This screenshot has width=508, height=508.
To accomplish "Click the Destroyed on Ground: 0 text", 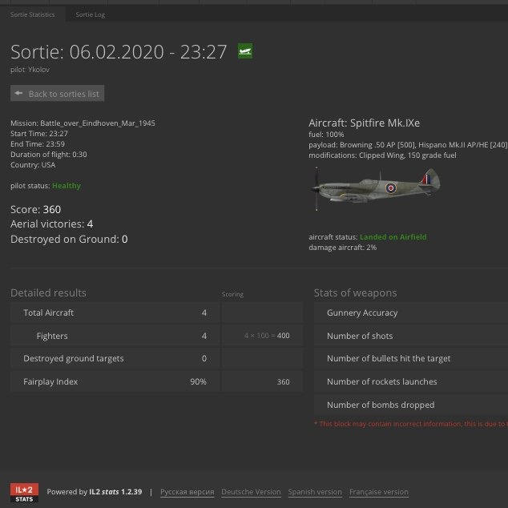I will click(69, 239).
